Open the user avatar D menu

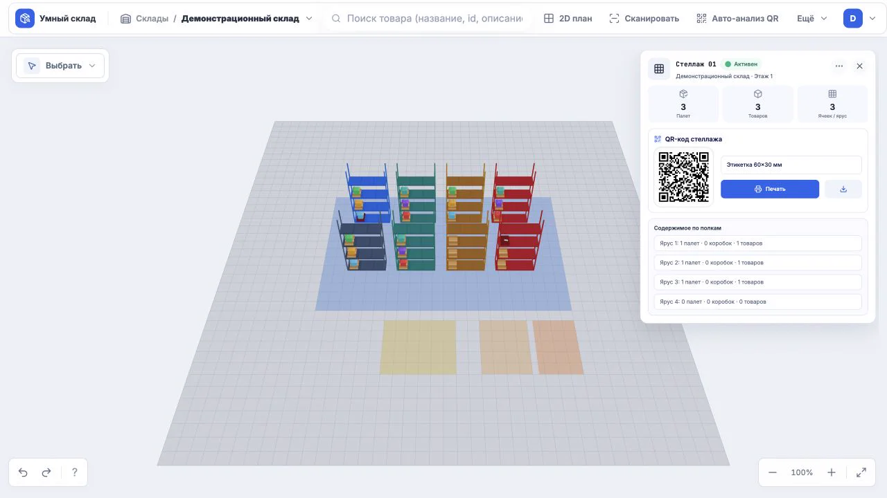(859, 19)
